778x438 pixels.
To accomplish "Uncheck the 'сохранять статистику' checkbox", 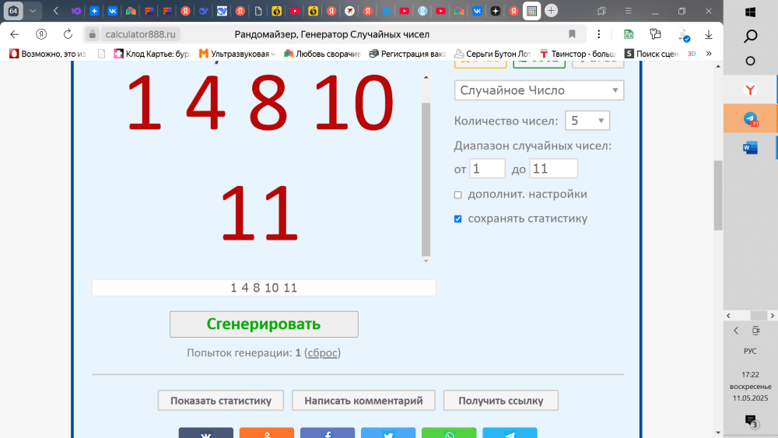I will (458, 219).
